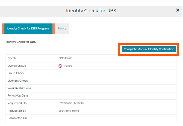Switch to the History tab

click(61, 28)
